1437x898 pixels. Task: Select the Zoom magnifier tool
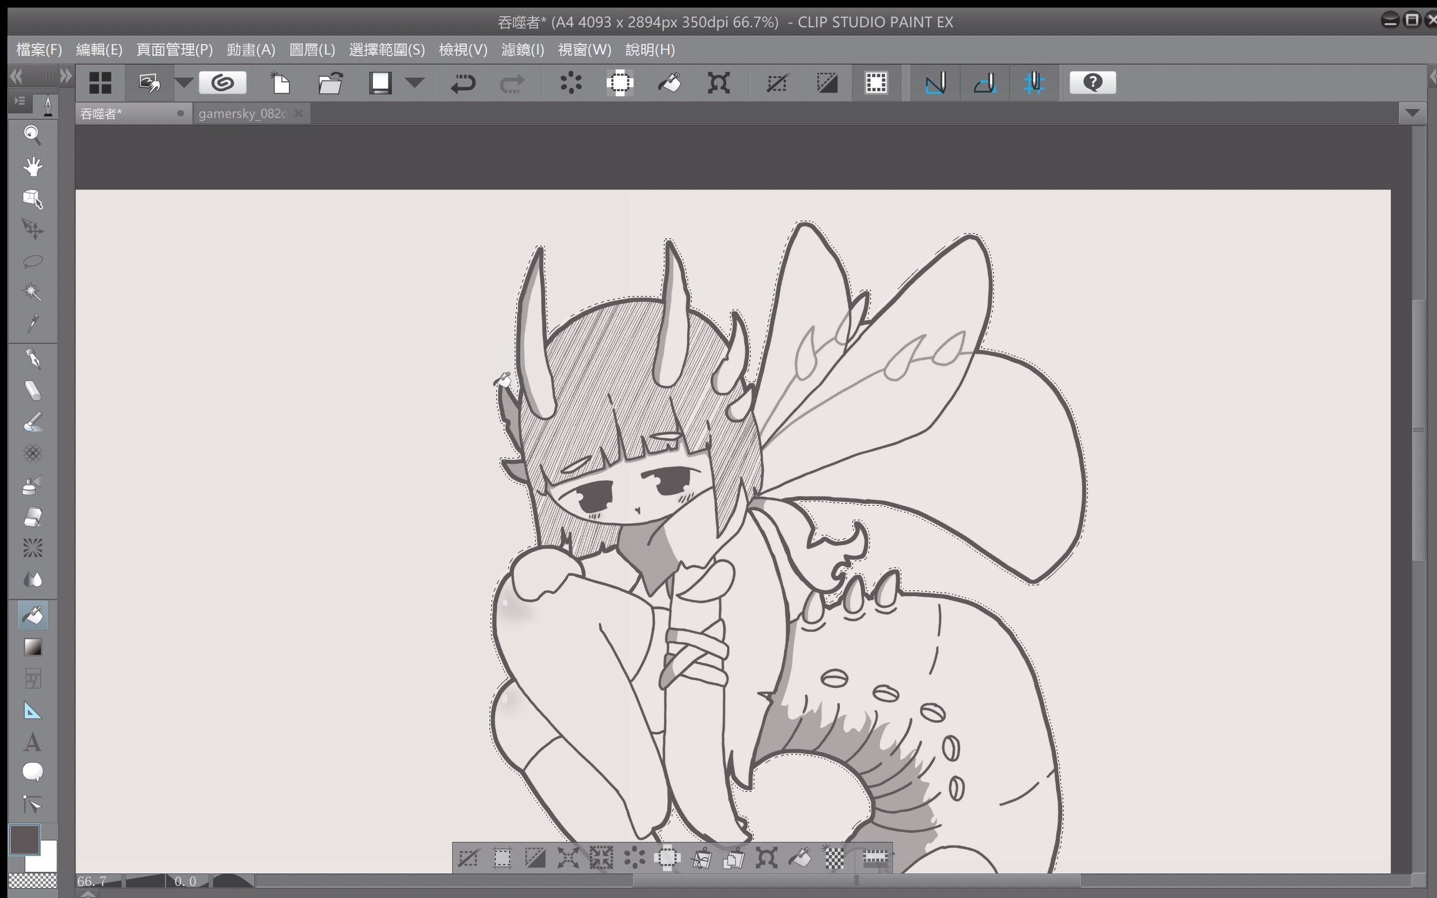click(x=32, y=134)
